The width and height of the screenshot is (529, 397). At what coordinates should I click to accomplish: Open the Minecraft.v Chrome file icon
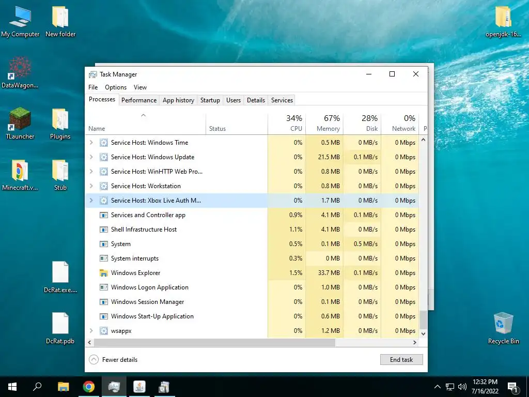(20, 175)
